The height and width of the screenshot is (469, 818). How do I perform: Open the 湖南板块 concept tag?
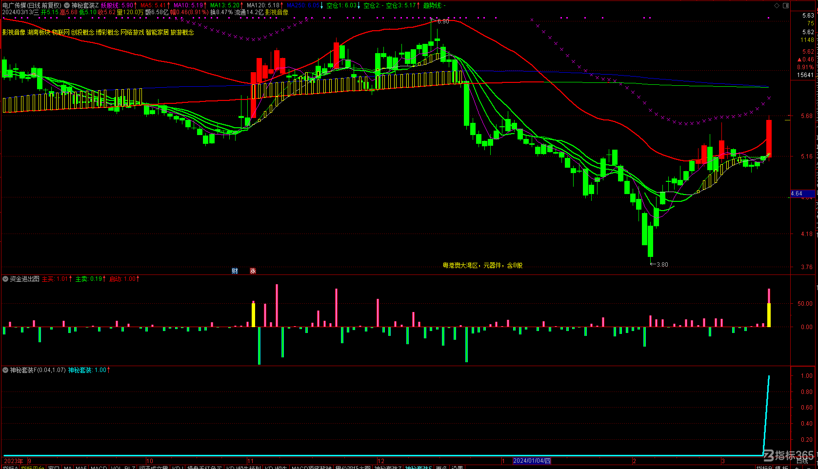(x=39, y=32)
